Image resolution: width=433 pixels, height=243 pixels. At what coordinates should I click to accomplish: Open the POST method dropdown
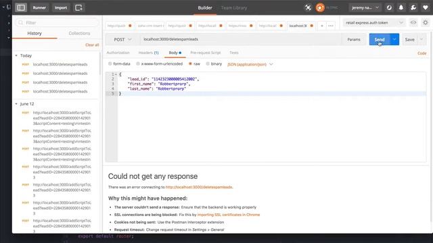pos(122,39)
